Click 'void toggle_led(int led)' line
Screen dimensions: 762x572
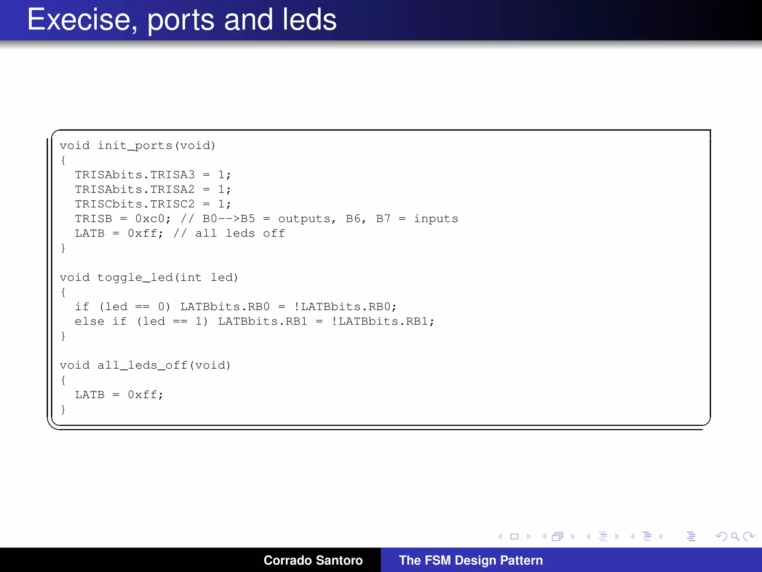click(149, 277)
